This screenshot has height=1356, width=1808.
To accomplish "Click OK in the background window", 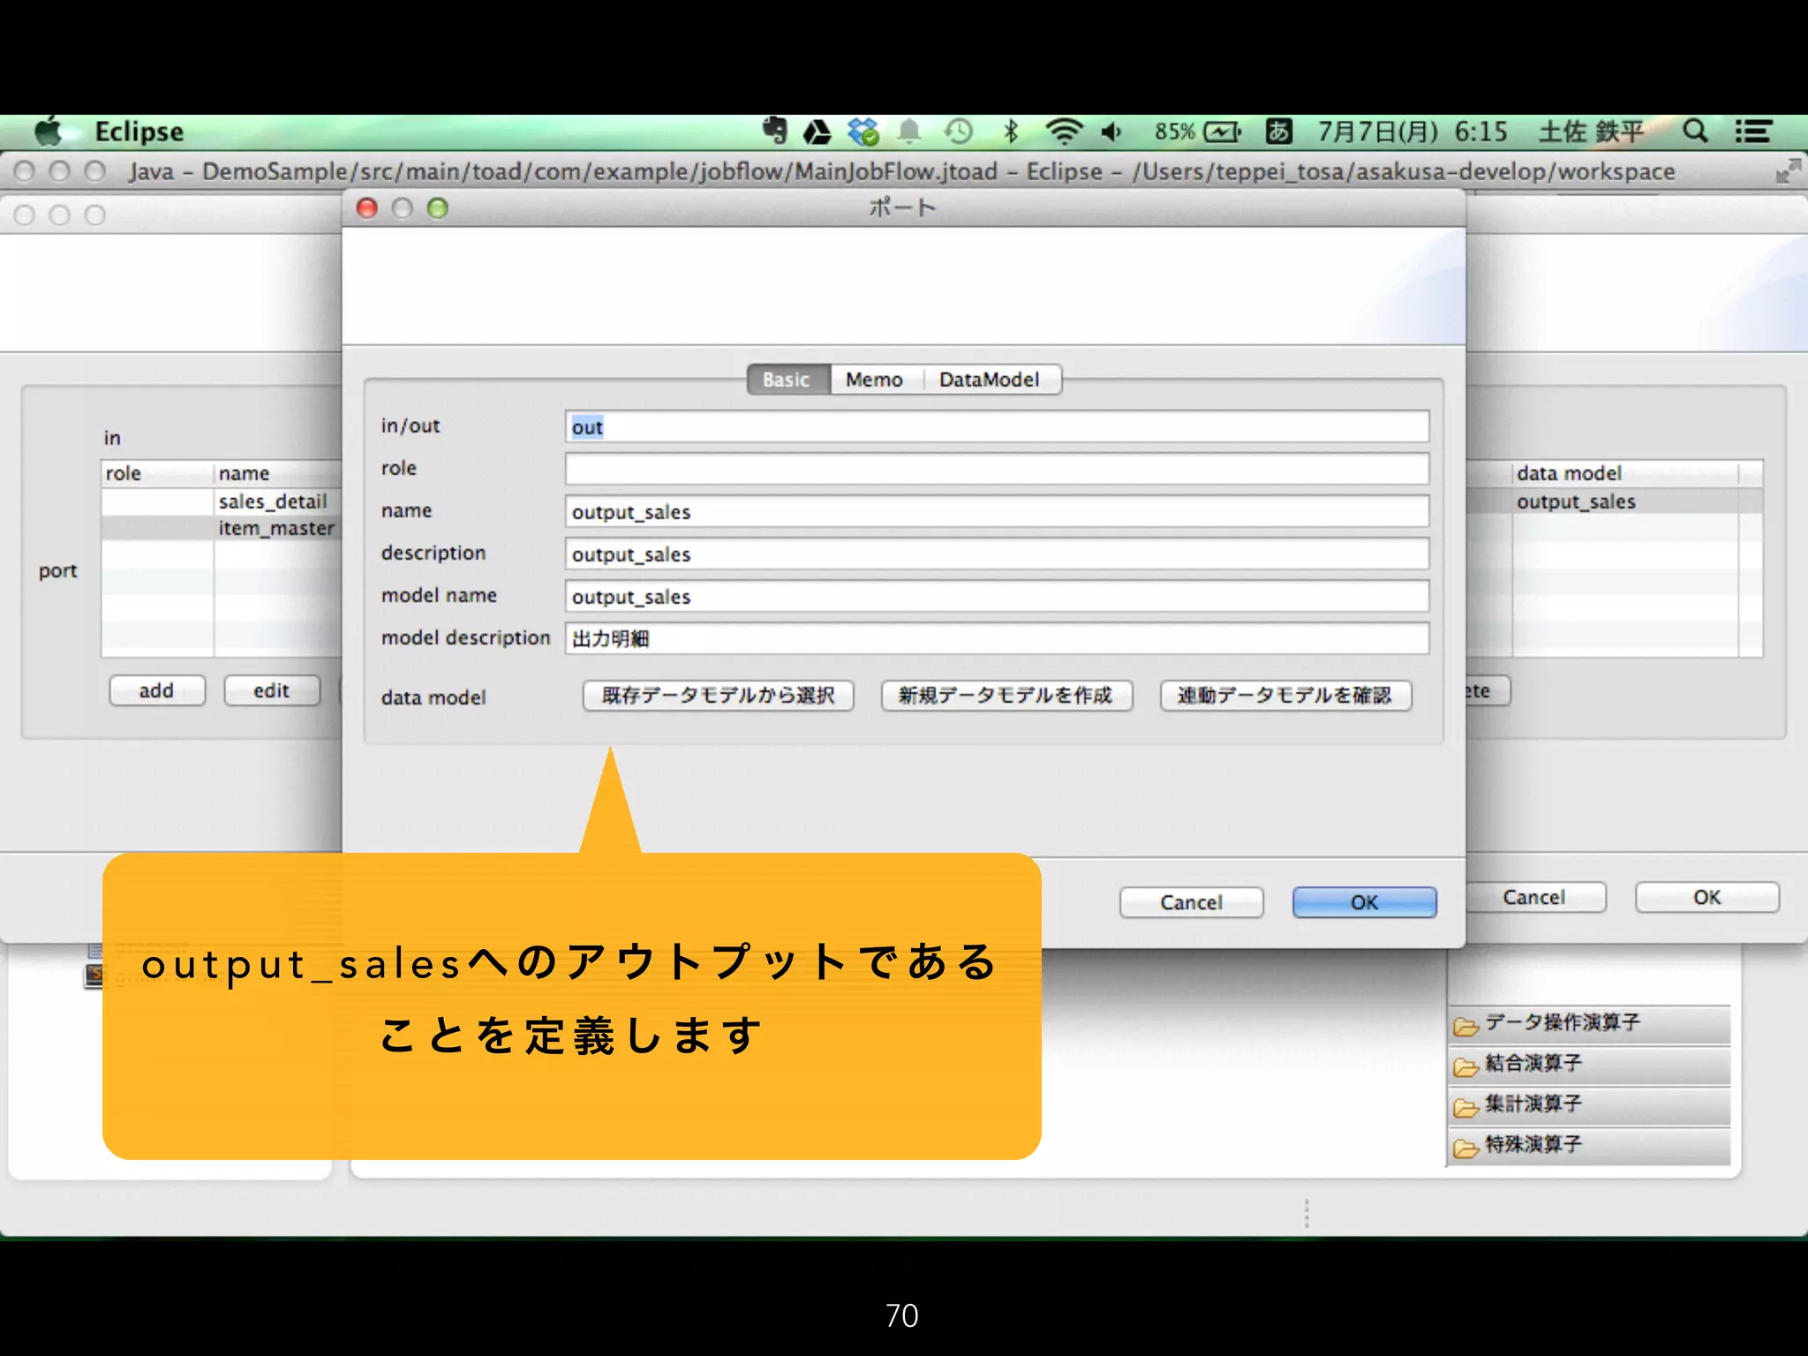I will point(1706,897).
